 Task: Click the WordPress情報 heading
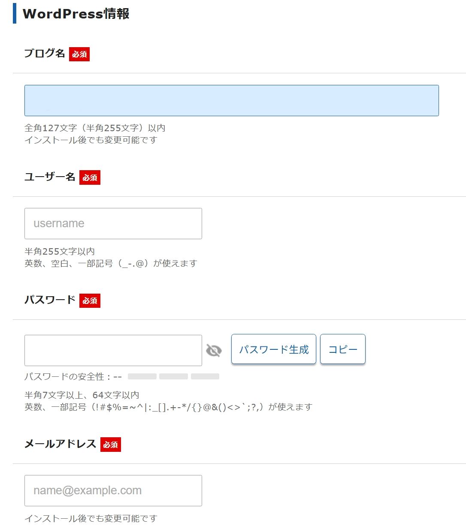(76, 13)
